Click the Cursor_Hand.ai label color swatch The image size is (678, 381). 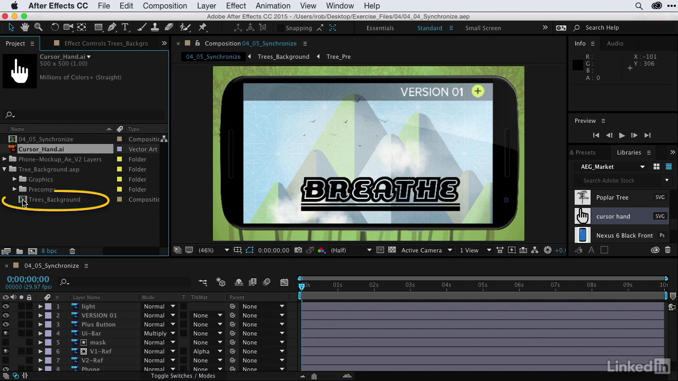(x=119, y=149)
